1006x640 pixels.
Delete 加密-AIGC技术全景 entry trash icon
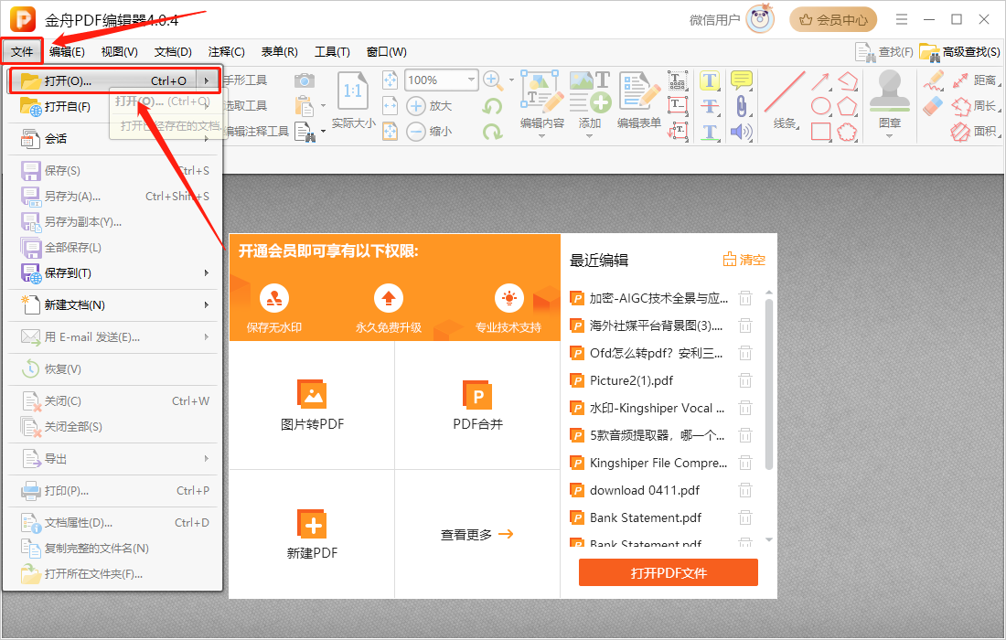744,298
